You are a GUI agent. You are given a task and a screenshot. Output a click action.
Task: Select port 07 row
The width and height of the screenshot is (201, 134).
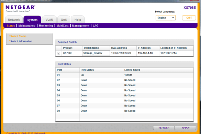pyautogui.click(x=124, y=106)
